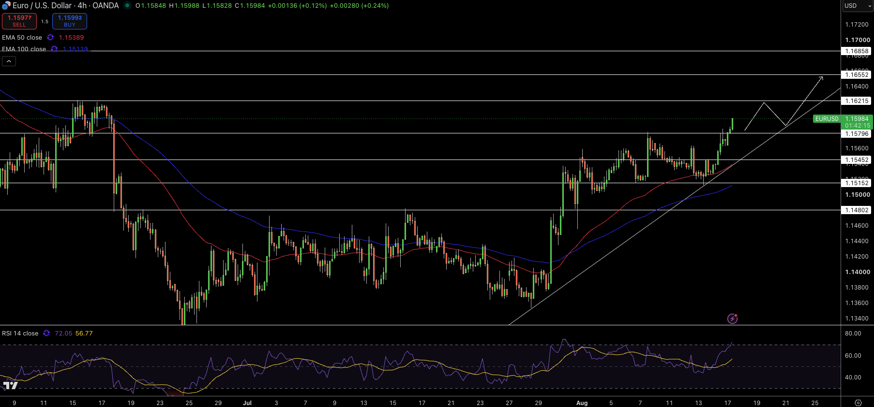Viewport: 874px width, 407px height.
Task: Click the Aug label on time axis
Action: click(582, 403)
